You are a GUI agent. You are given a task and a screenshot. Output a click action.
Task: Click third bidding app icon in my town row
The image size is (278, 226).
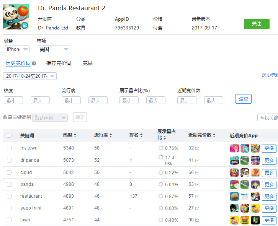255,148
